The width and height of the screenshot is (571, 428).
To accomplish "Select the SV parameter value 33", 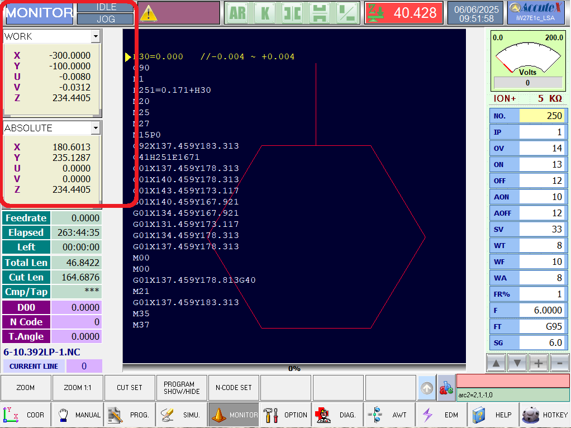I will coord(541,230).
